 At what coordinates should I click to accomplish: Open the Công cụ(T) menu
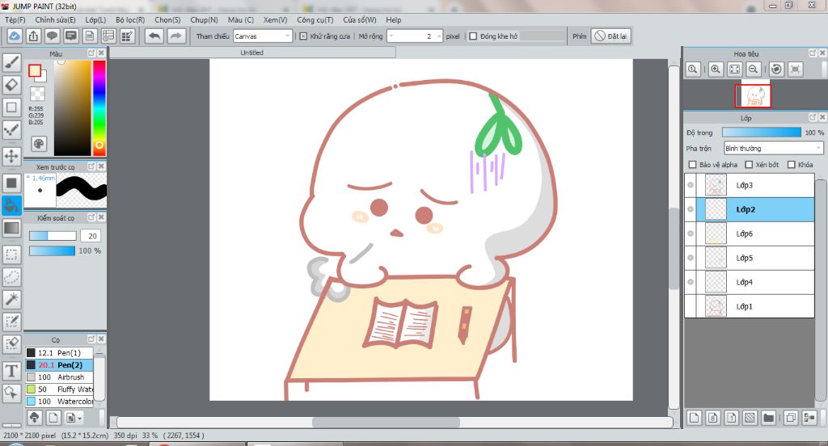tap(315, 20)
